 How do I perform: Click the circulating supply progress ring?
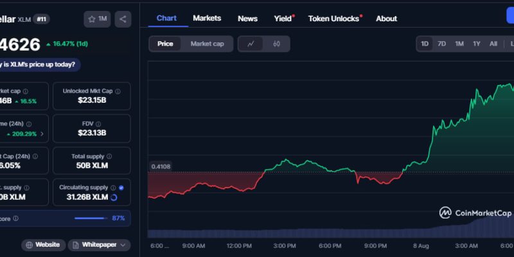[x=114, y=197]
